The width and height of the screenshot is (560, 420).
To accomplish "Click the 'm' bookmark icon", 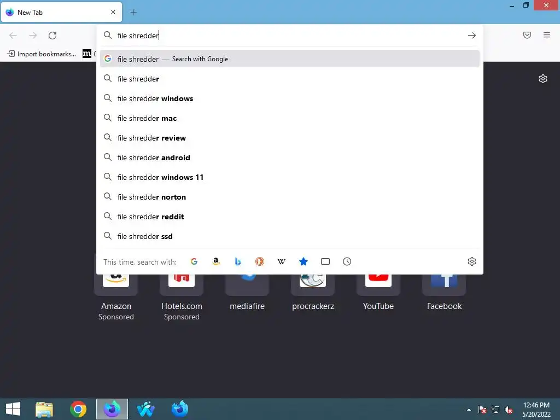I will pos(87,54).
